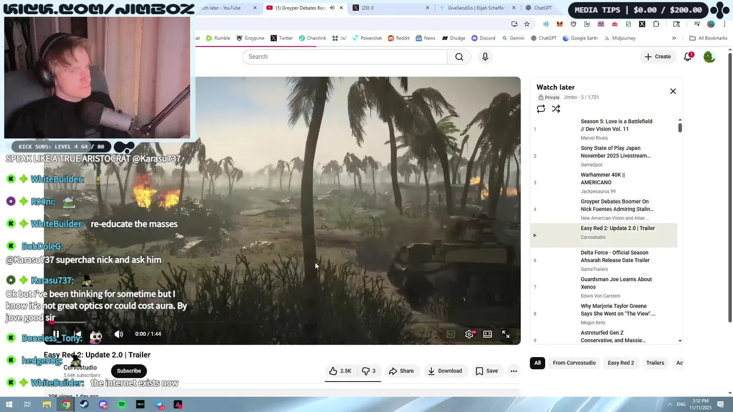Image resolution: width=733 pixels, height=412 pixels.
Task: Open the Rumble bookmark
Action: 218,38
